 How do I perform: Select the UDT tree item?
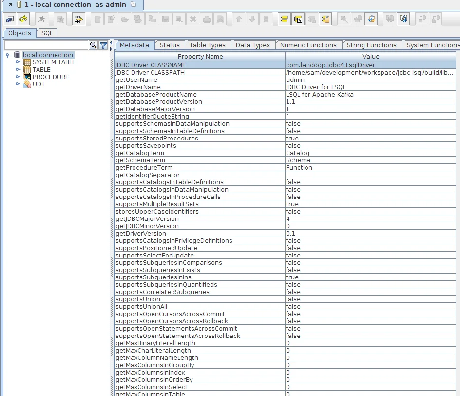click(38, 84)
